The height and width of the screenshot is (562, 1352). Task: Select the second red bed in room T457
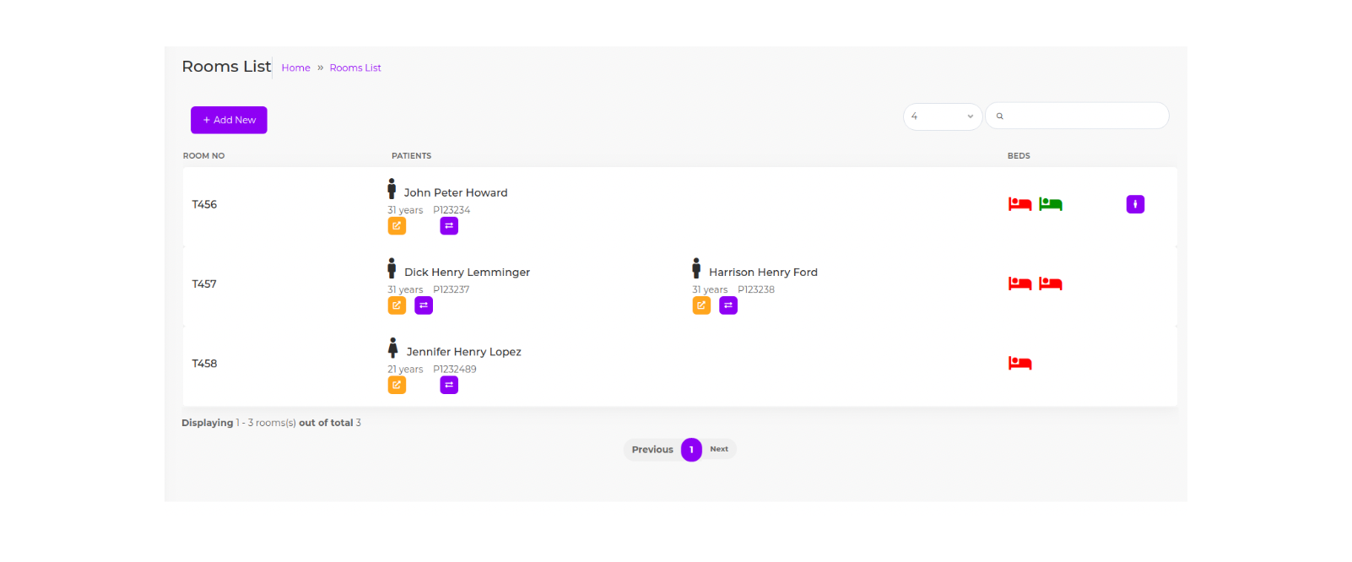[x=1050, y=284]
